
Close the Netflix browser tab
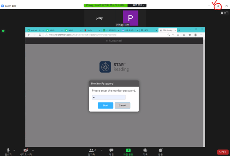click(100, 31)
